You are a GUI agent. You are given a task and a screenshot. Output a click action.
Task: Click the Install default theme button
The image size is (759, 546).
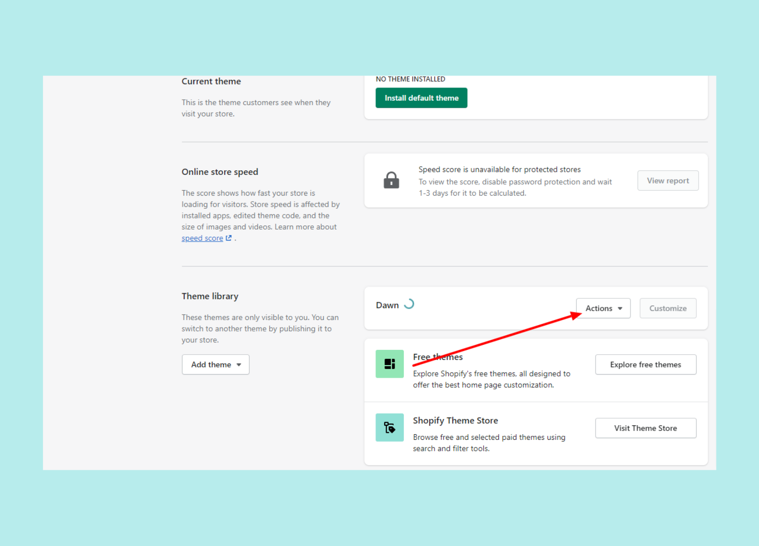coord(421,98)
